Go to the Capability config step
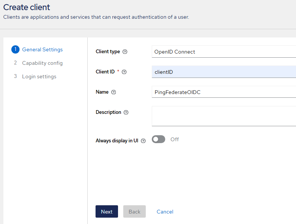296x224 pixels. tap(42, 63)
